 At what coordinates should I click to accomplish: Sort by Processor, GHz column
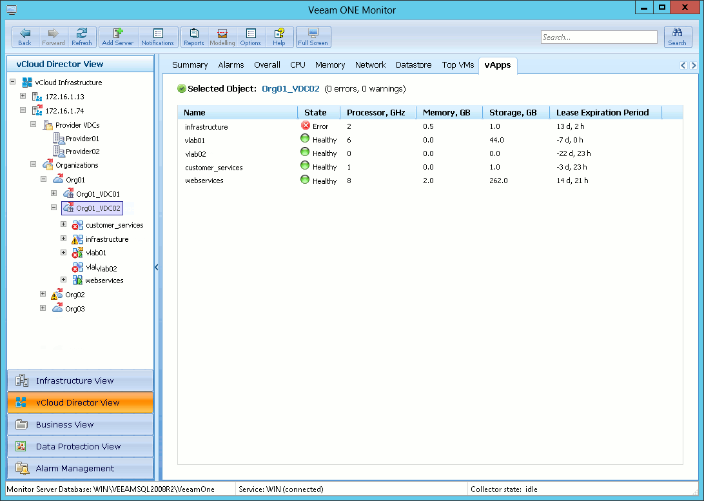click(x=378, y=113)
